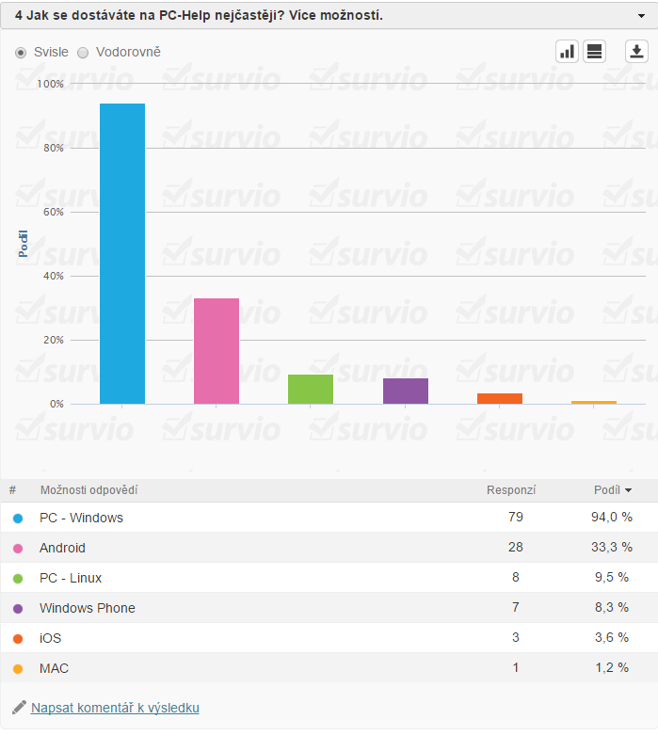Switch to table list view icon
The image size is (658, 735).
(x=594, y=52)
